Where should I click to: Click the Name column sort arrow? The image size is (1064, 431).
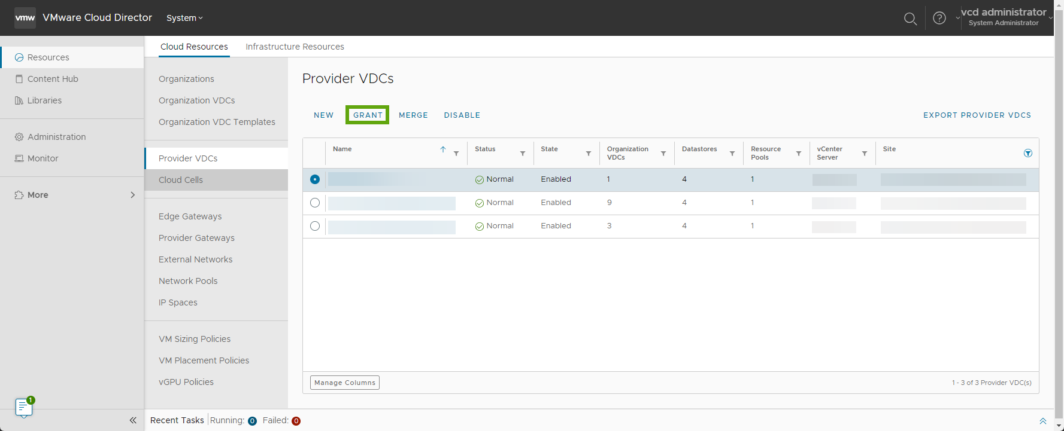pos(443,149)
